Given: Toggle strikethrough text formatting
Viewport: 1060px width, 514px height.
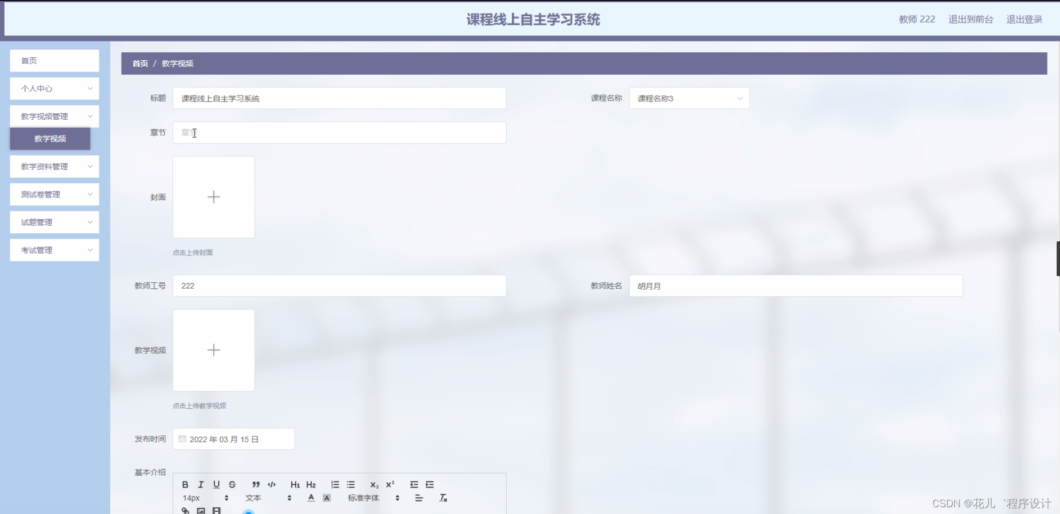Looking at the screenshot, I should pyautogui.click(x=232, y=484).
